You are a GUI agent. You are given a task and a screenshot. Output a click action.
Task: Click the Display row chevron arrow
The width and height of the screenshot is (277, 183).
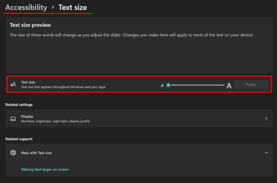pos(266,119)
